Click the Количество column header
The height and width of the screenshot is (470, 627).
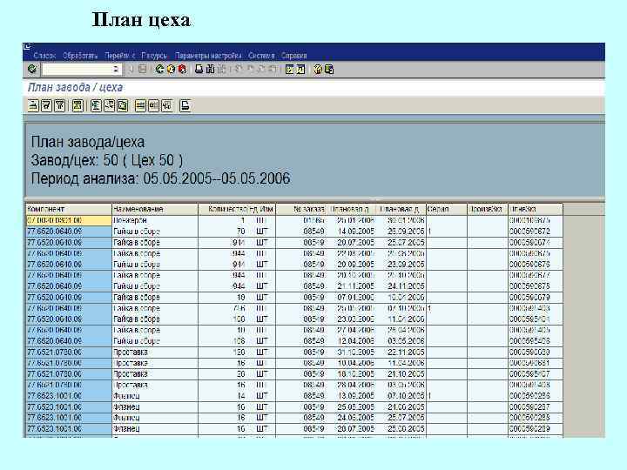[223, 209]
